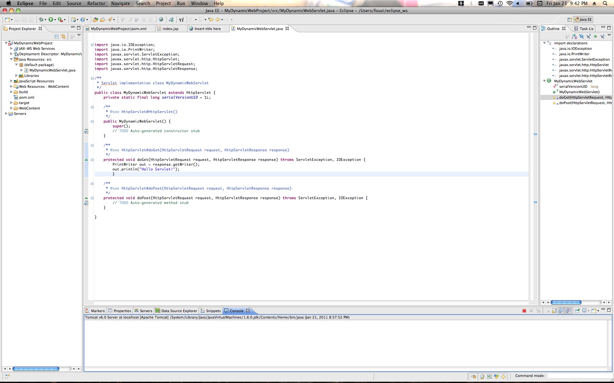Toggle Show Console on Standard Out change

click(x=561, y=311)
